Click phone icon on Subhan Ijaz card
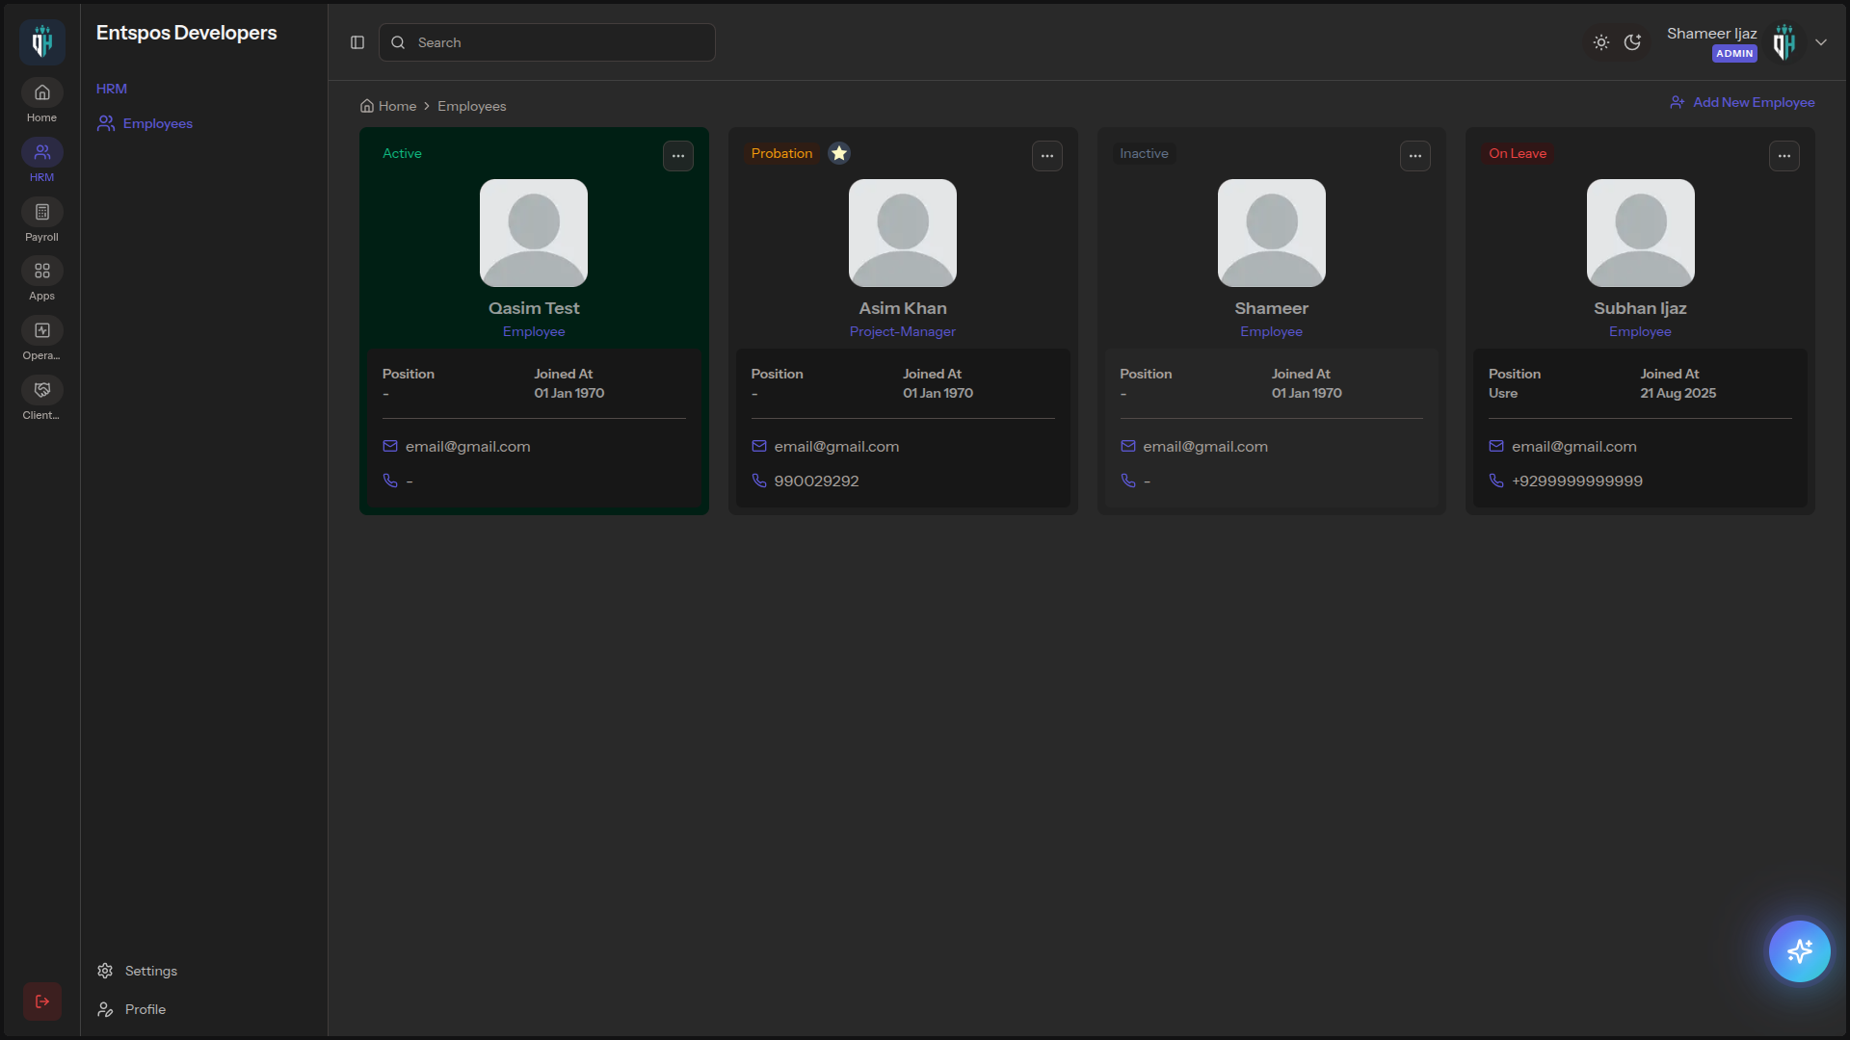The image size is (1850, 1040). point(1496,481)
